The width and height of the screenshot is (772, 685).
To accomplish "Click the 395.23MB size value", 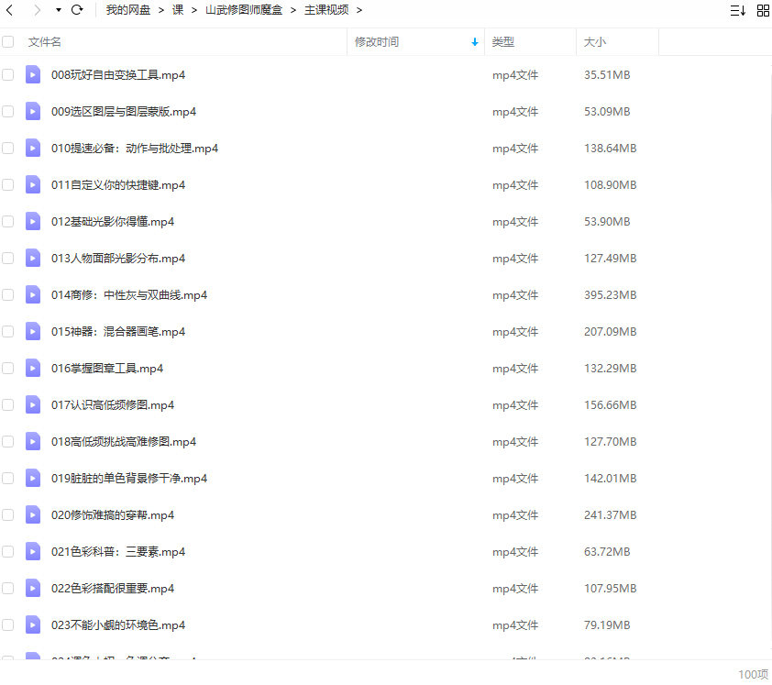I will [611, 295].
